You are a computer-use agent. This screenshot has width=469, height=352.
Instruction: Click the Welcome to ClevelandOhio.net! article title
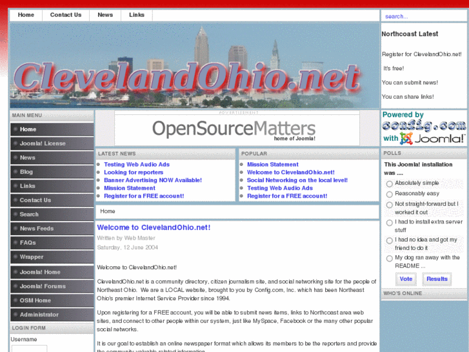coord(154,227)
